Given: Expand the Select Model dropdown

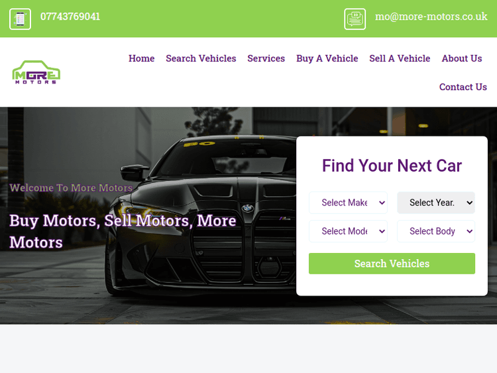Looking at the screenshot, I should 348,231.
